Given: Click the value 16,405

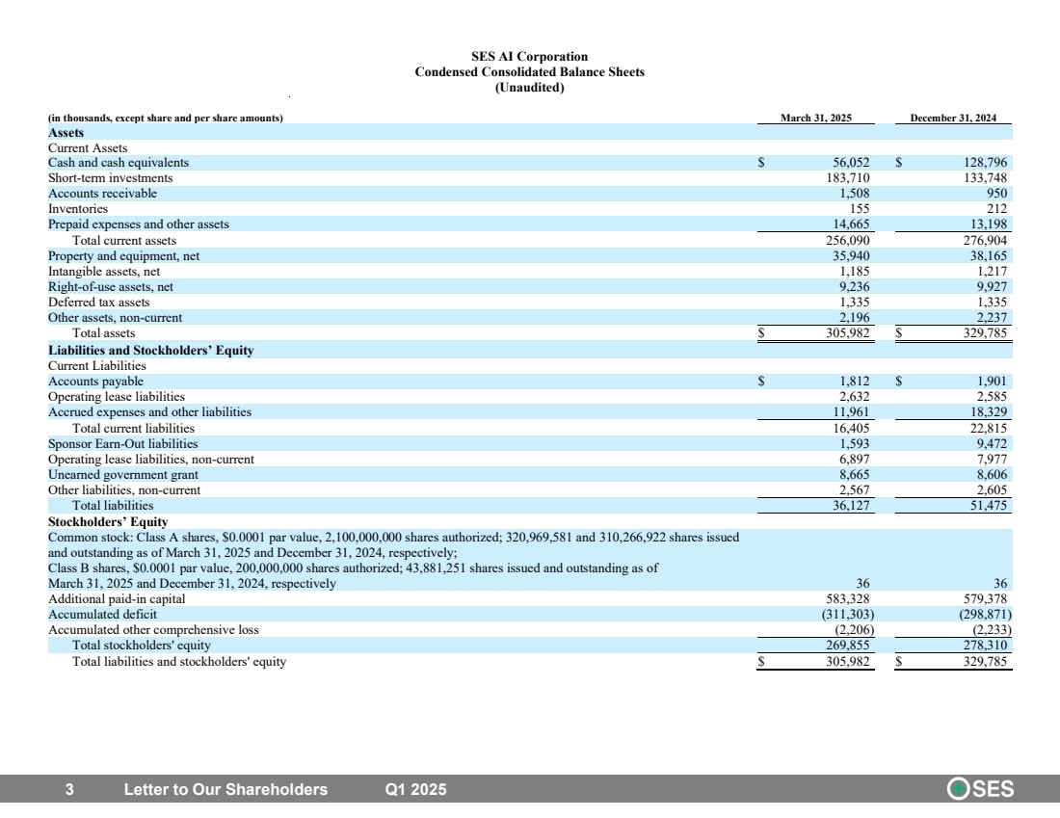Looking at the screenshot, I should pos(851,429).
